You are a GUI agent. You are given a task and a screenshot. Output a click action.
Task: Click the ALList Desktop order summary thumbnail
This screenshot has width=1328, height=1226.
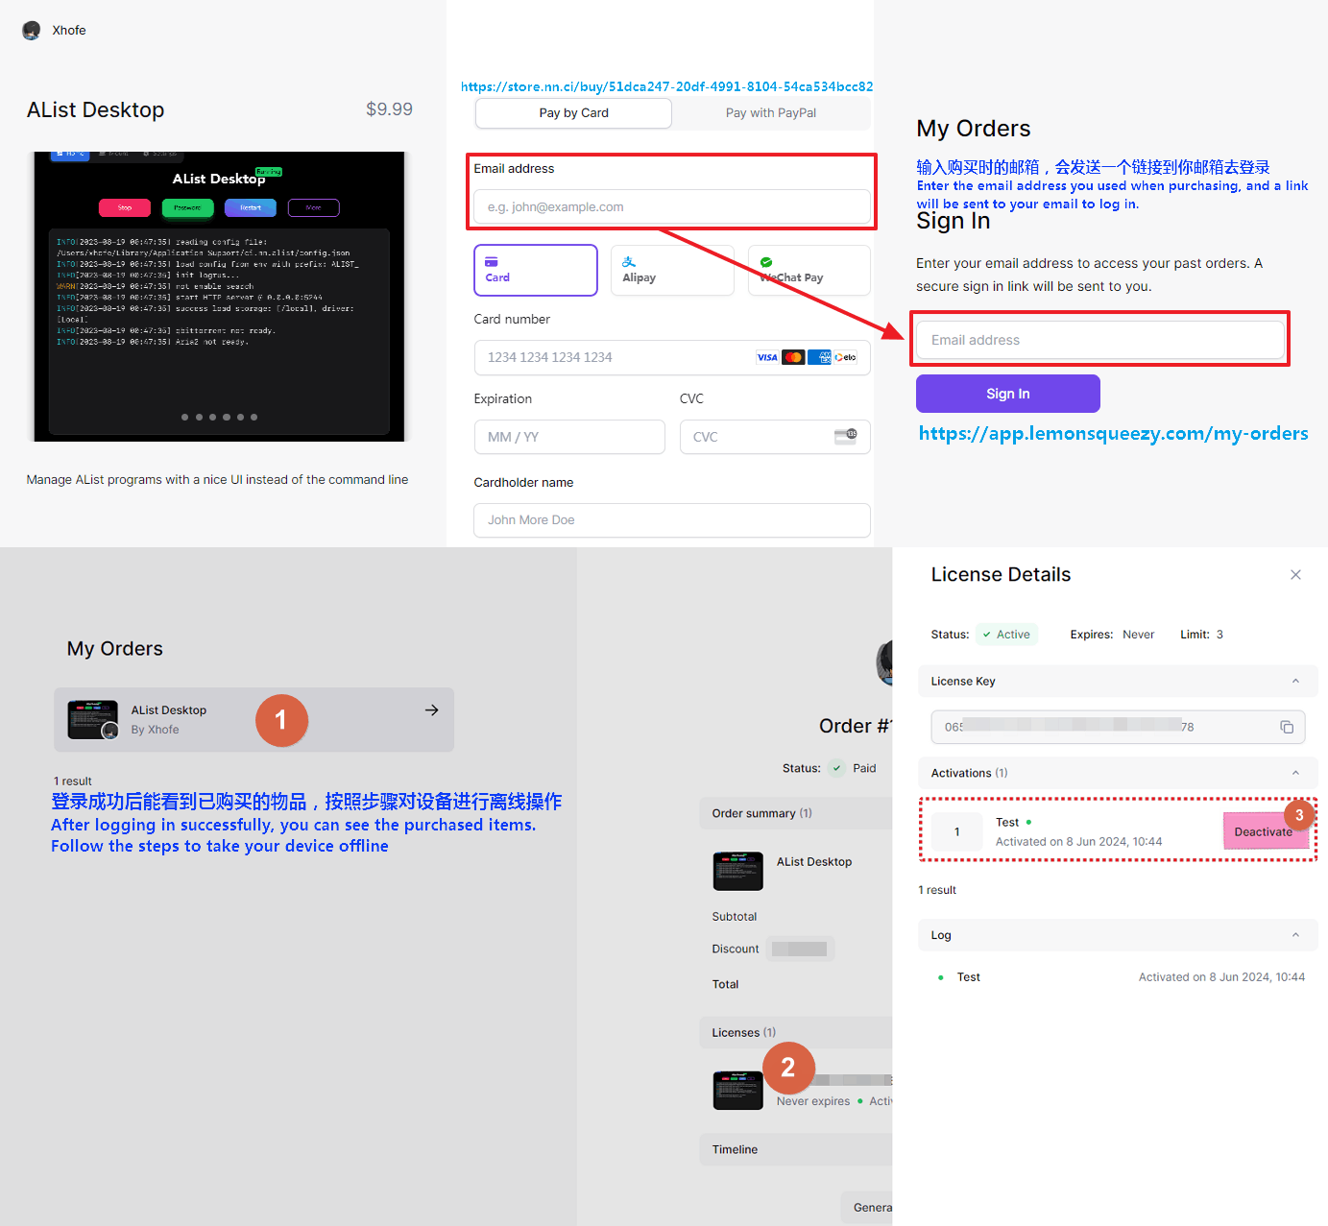[737, 871]
